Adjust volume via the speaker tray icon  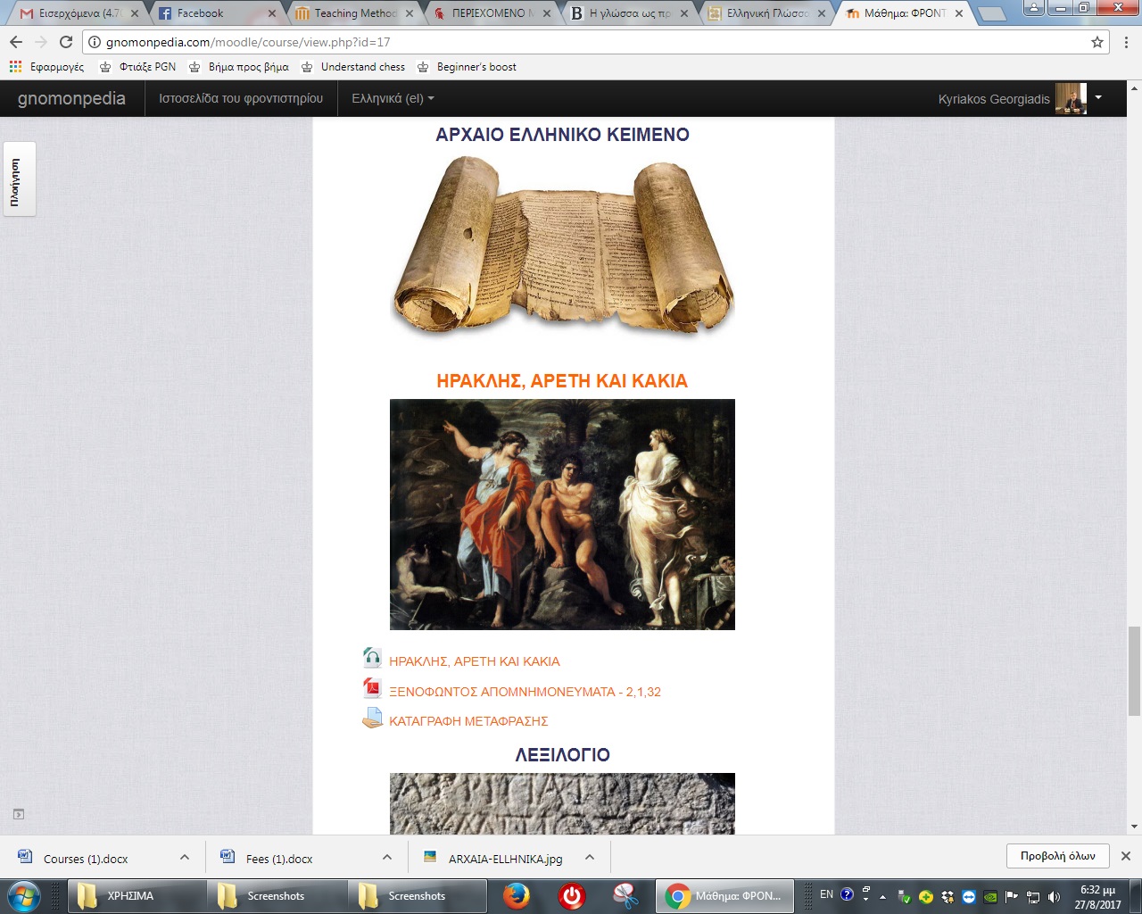[1054, 896]
